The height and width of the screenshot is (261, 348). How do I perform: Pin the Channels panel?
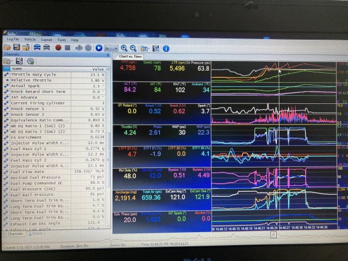pyautogui.click(x=108, y=55)
